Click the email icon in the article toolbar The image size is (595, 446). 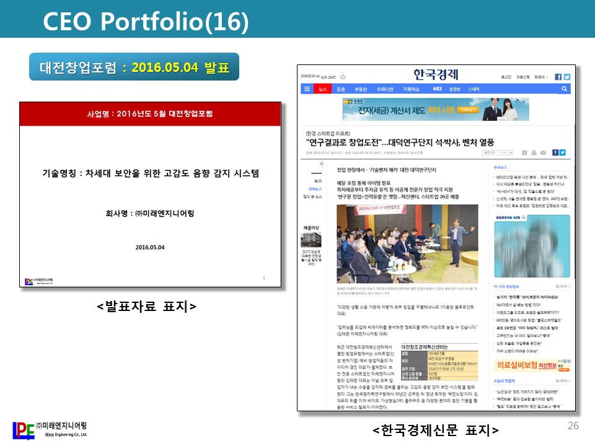coord(543,152)
